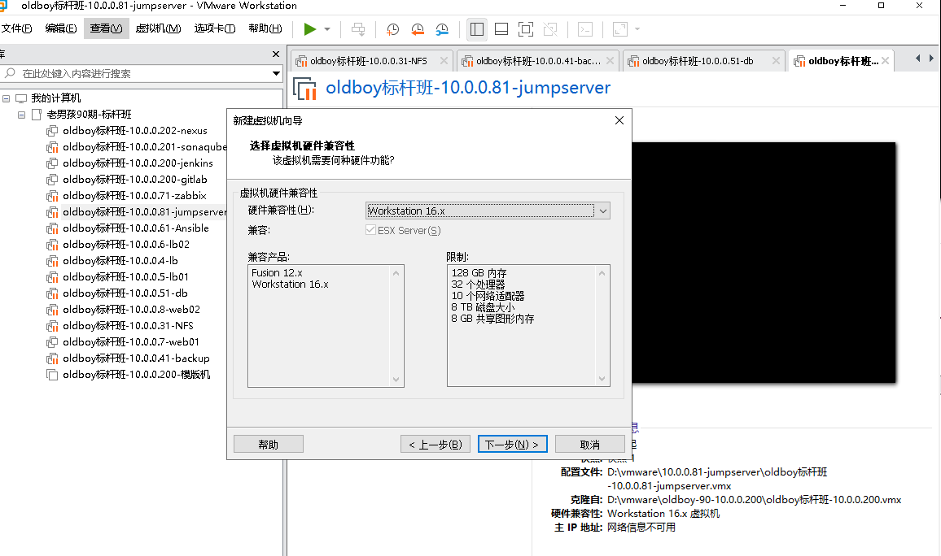Close the 10.0.0.31-NFS tab
This screenshot has width=941, height=556.
[x=444, y=60]
